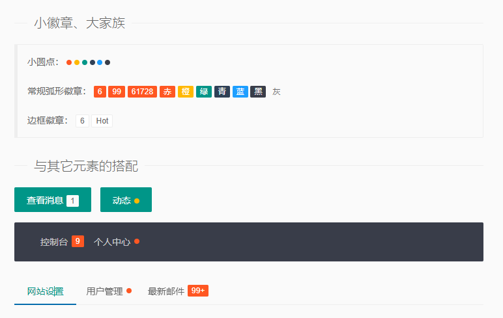Click the heading 与其它元素的搭配
The image size is (503, 318).
(x=86, y=166)
